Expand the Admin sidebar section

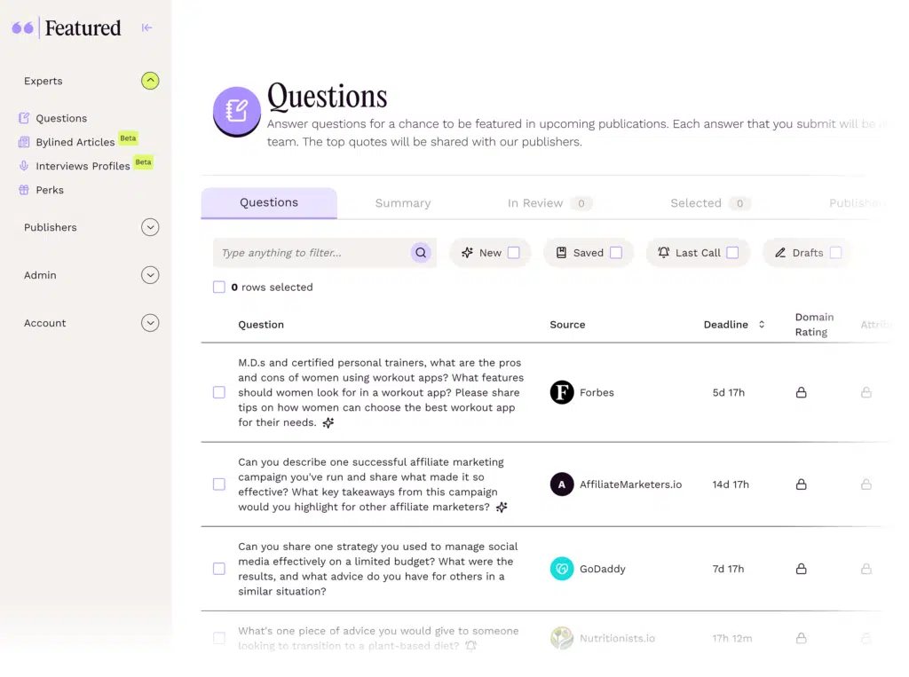(x=150, y=275)
